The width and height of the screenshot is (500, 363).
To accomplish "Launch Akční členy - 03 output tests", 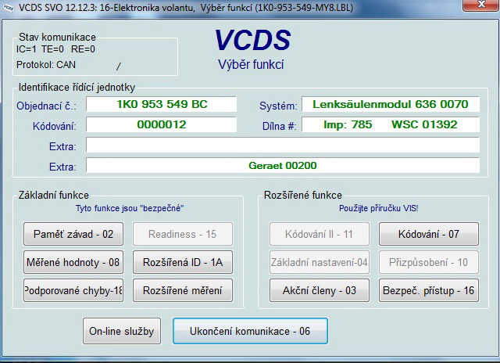I will (320, 290).
